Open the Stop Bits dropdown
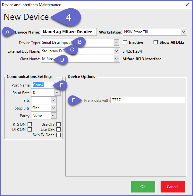 53,108
